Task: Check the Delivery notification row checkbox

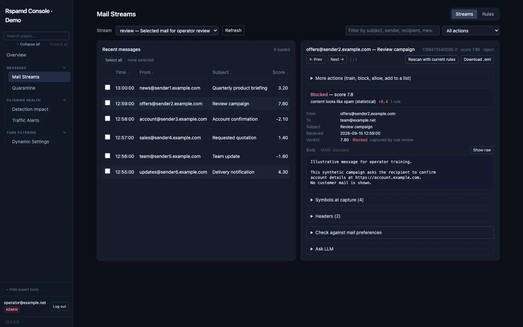Action: [108, 171]
